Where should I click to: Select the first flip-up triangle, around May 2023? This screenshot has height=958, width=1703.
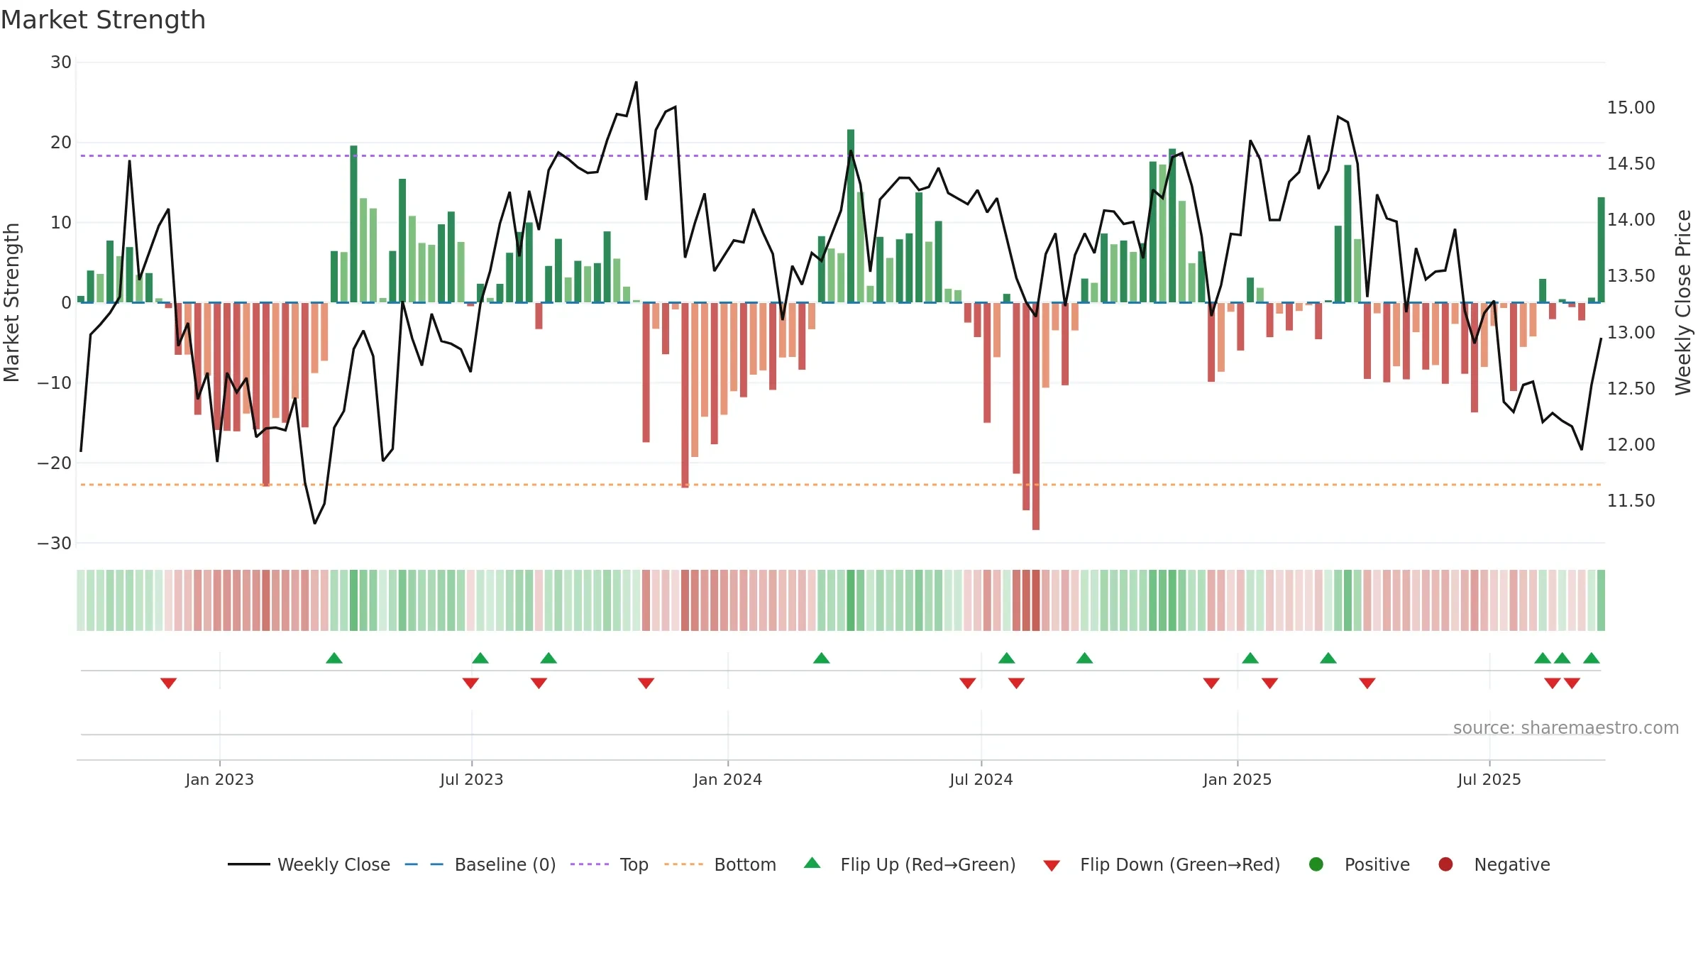[x=334, y=658]
